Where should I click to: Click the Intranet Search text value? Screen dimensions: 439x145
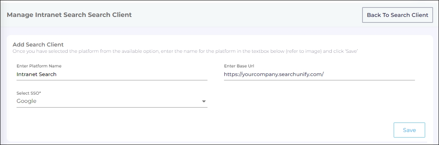pos(36,74)
